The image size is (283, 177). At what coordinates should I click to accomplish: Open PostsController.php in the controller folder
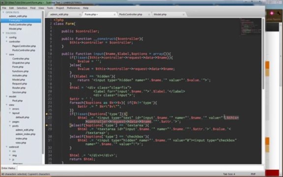(x=24, y=50)
